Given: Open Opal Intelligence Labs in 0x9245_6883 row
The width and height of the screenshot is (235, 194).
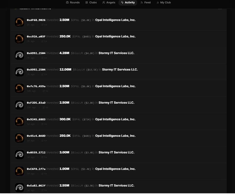Looking at the screenshot, I should tap(115, 119).
